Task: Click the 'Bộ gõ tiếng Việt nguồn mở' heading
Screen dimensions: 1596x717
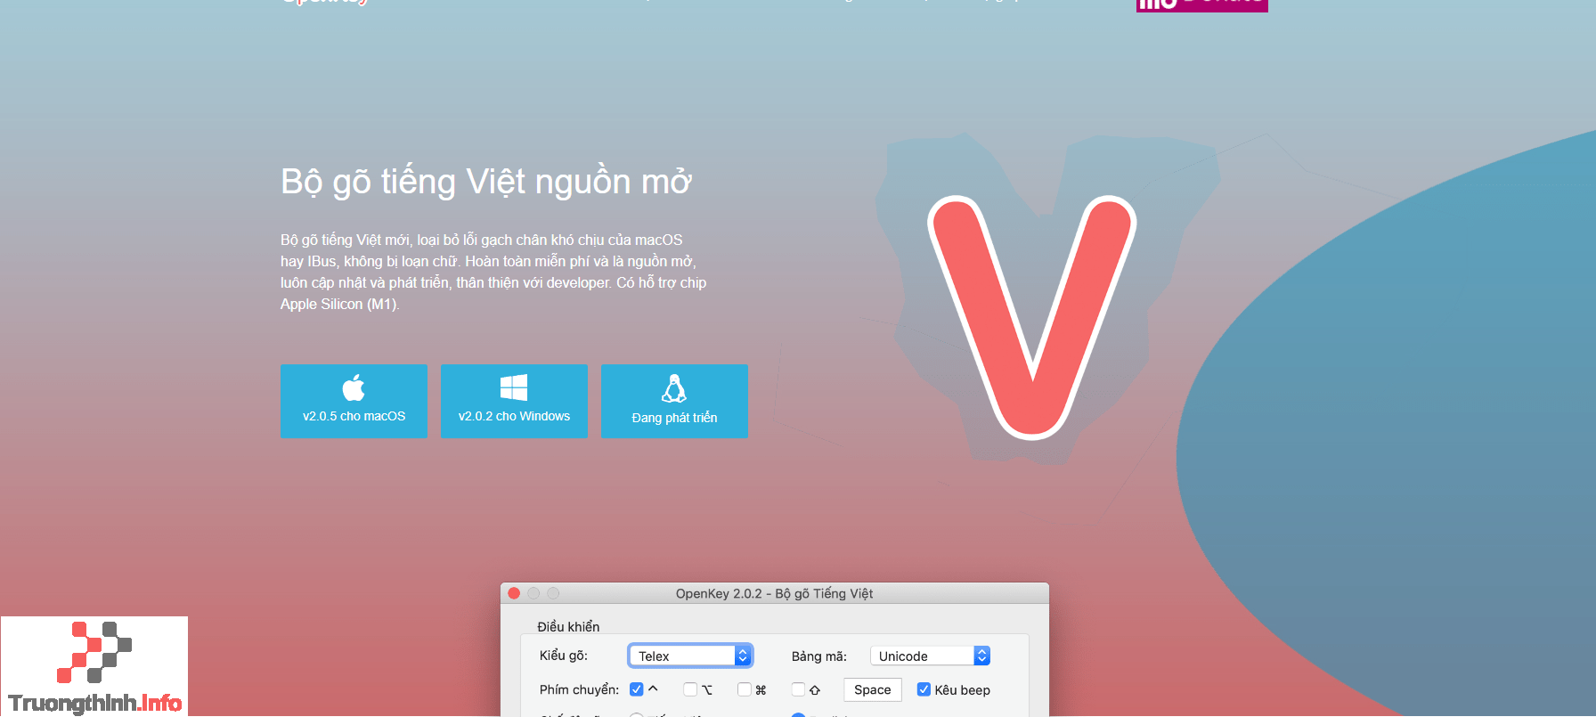Action: [486, 182]
